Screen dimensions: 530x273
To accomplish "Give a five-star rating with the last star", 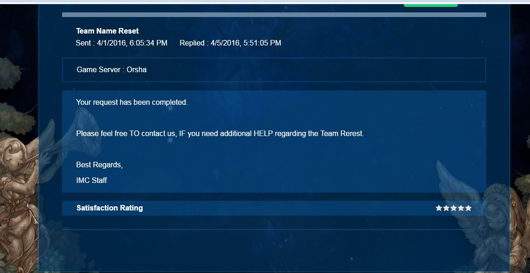I will [x=468, y=208].
